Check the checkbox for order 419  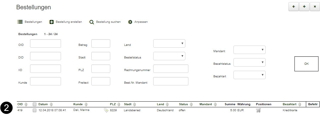pyautogui.click(x=35, y=110)
